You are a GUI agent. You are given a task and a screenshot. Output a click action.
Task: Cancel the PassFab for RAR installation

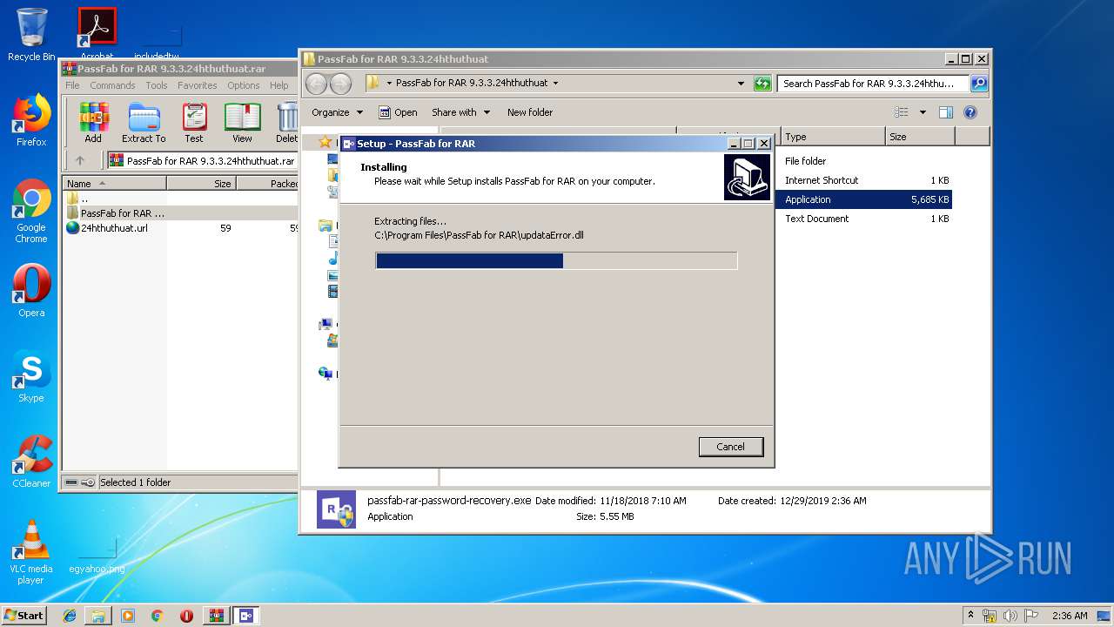(730, 447)
